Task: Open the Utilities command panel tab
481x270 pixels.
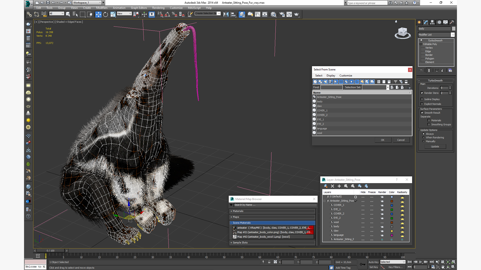Action: 452,22
